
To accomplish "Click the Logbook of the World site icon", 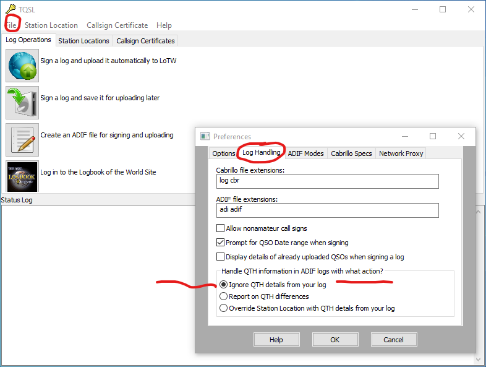I will coord(22,176).
